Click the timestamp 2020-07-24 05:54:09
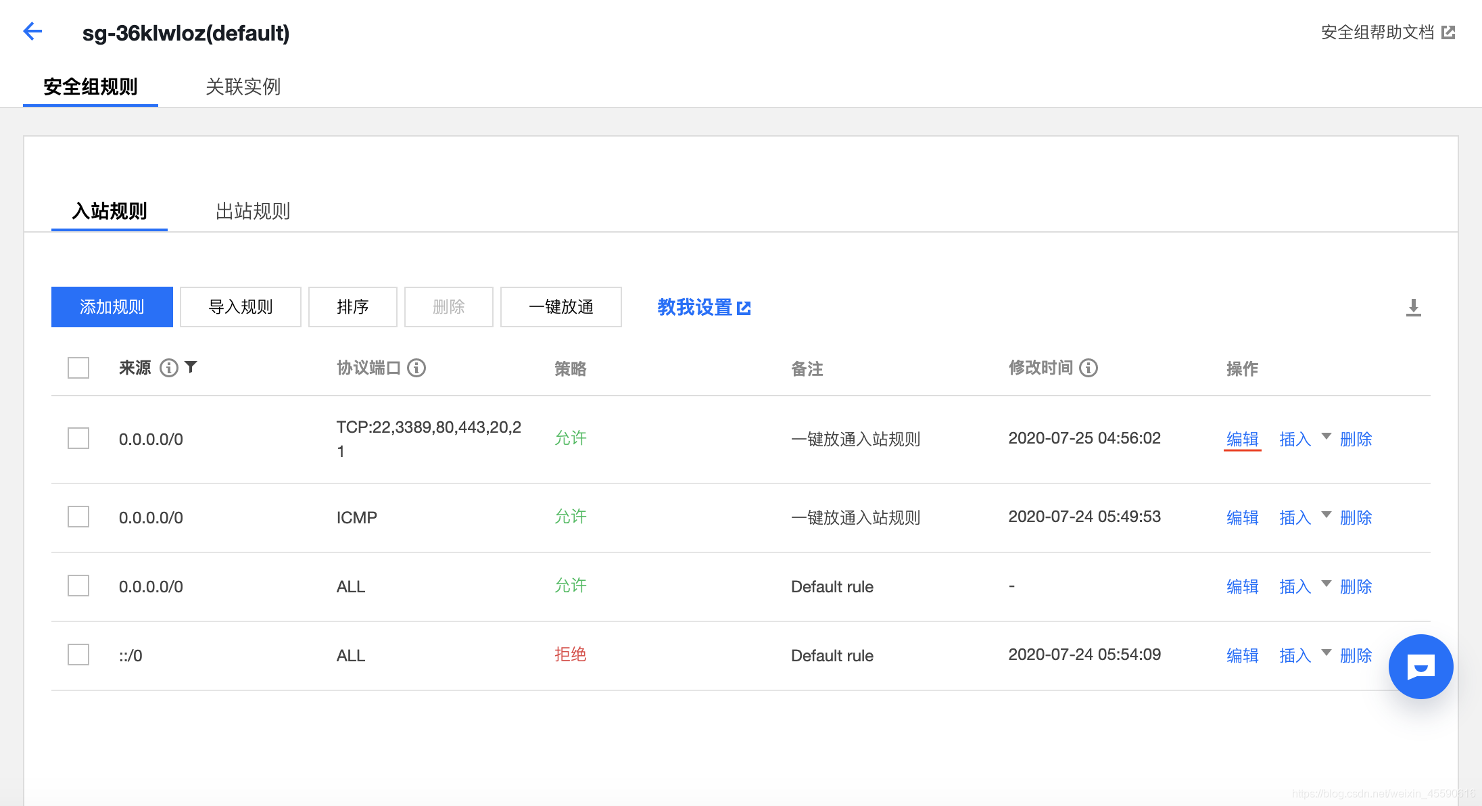 tap(1084, 655)
